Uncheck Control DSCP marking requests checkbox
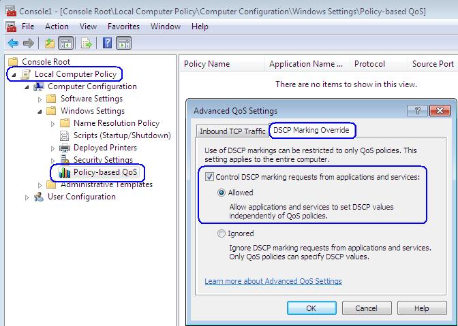The image size is (458, 326). [210, 178]
